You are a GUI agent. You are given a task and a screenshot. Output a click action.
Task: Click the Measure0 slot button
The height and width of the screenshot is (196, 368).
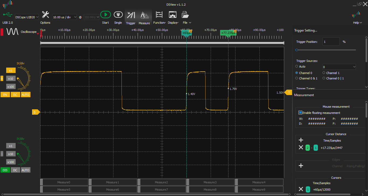coord(64,182)
